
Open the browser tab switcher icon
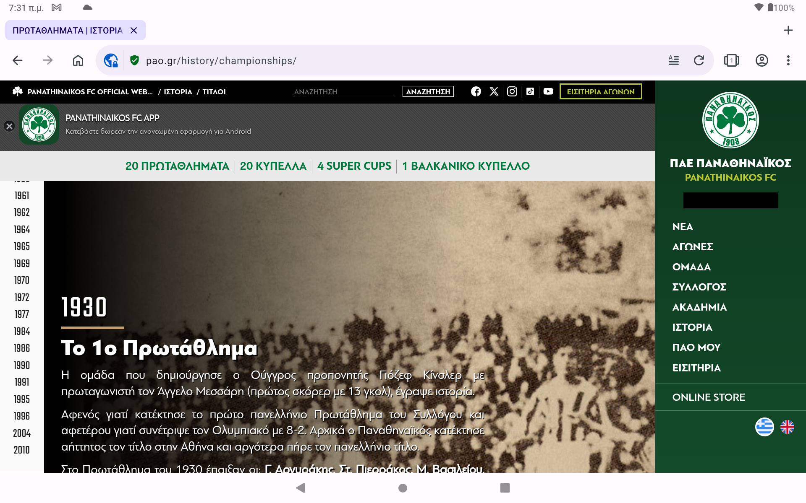[731, 60]
